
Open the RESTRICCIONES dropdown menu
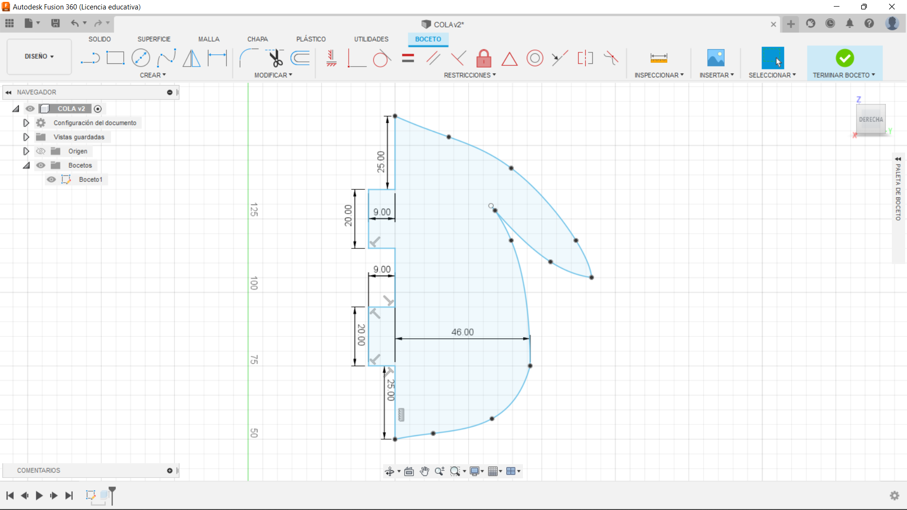470,75
